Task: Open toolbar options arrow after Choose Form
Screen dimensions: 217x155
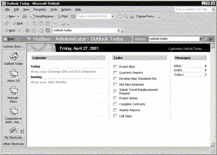Action: pos(159,18)
